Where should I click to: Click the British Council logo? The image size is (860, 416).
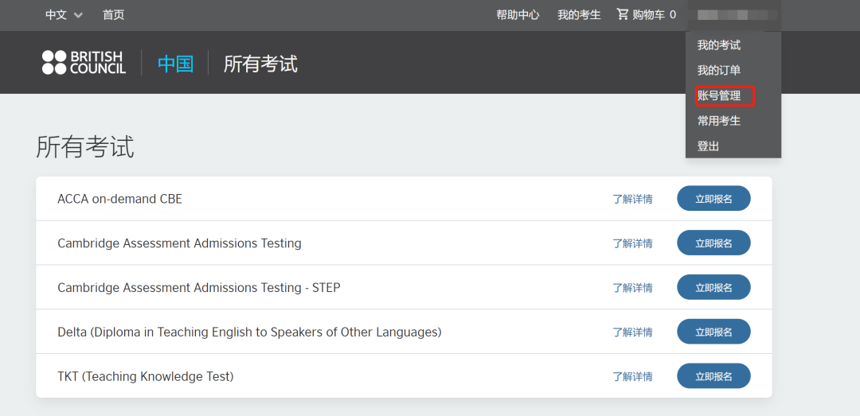pyautogui.click(x=84, y=63)
